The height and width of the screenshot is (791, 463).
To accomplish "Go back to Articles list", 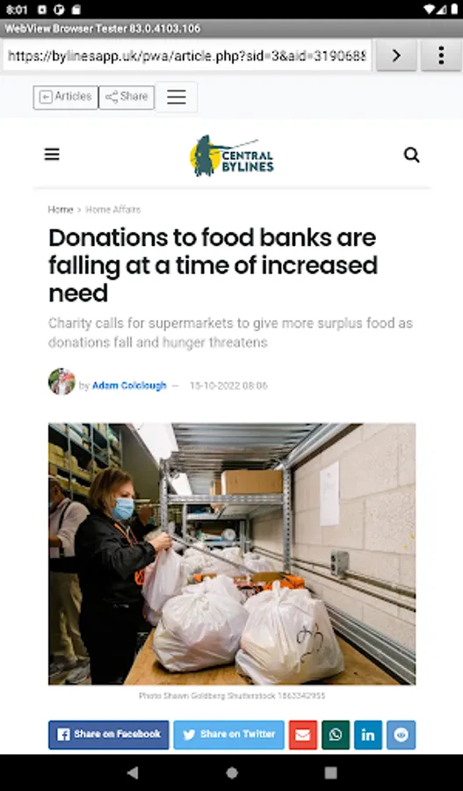I will [66, 97].
